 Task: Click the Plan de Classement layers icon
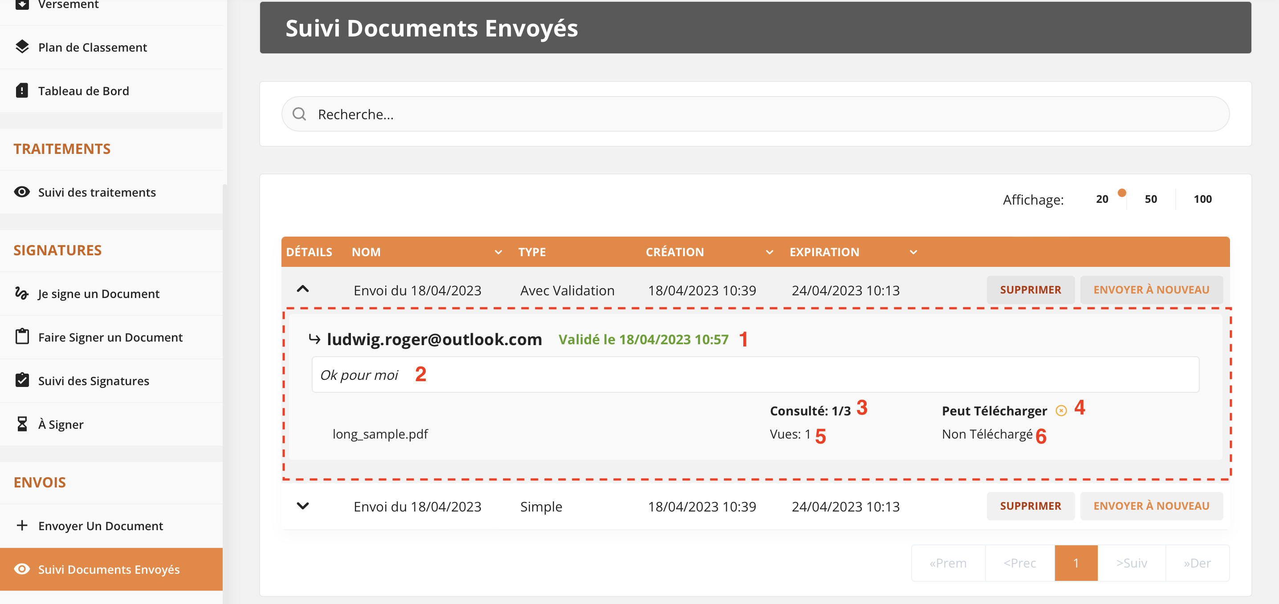pos(22,47)
